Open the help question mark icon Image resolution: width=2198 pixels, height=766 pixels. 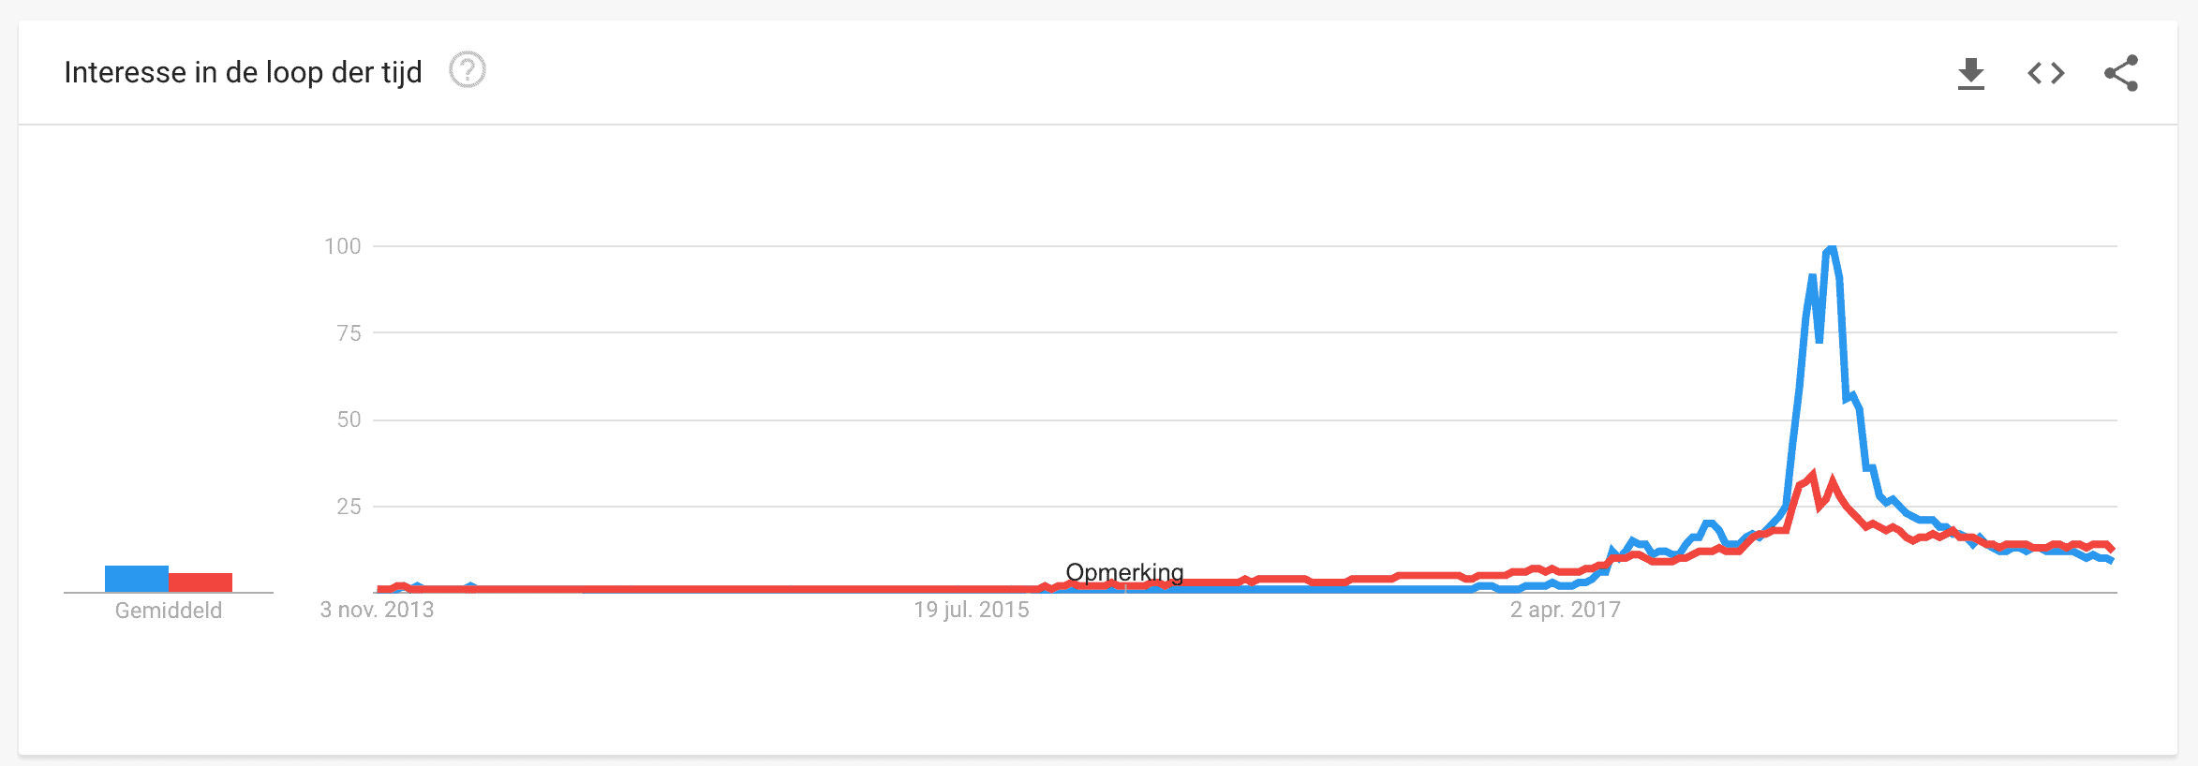(x=467, y=70)
